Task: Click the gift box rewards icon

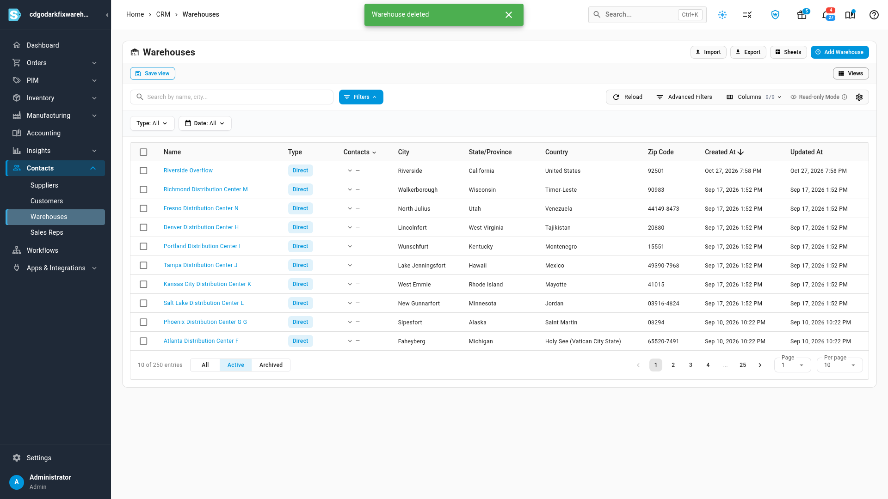Action: (x=802, y=15)
